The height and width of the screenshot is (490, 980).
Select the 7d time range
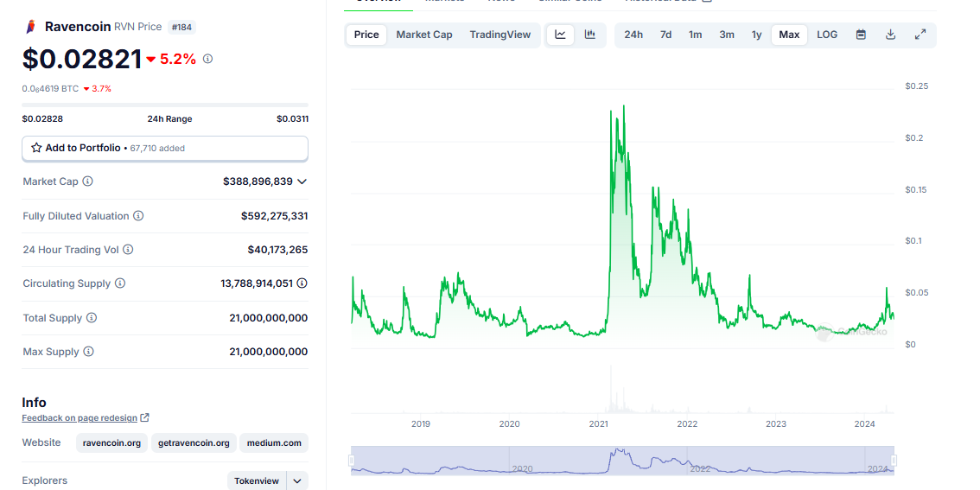(x=665, y=35)
